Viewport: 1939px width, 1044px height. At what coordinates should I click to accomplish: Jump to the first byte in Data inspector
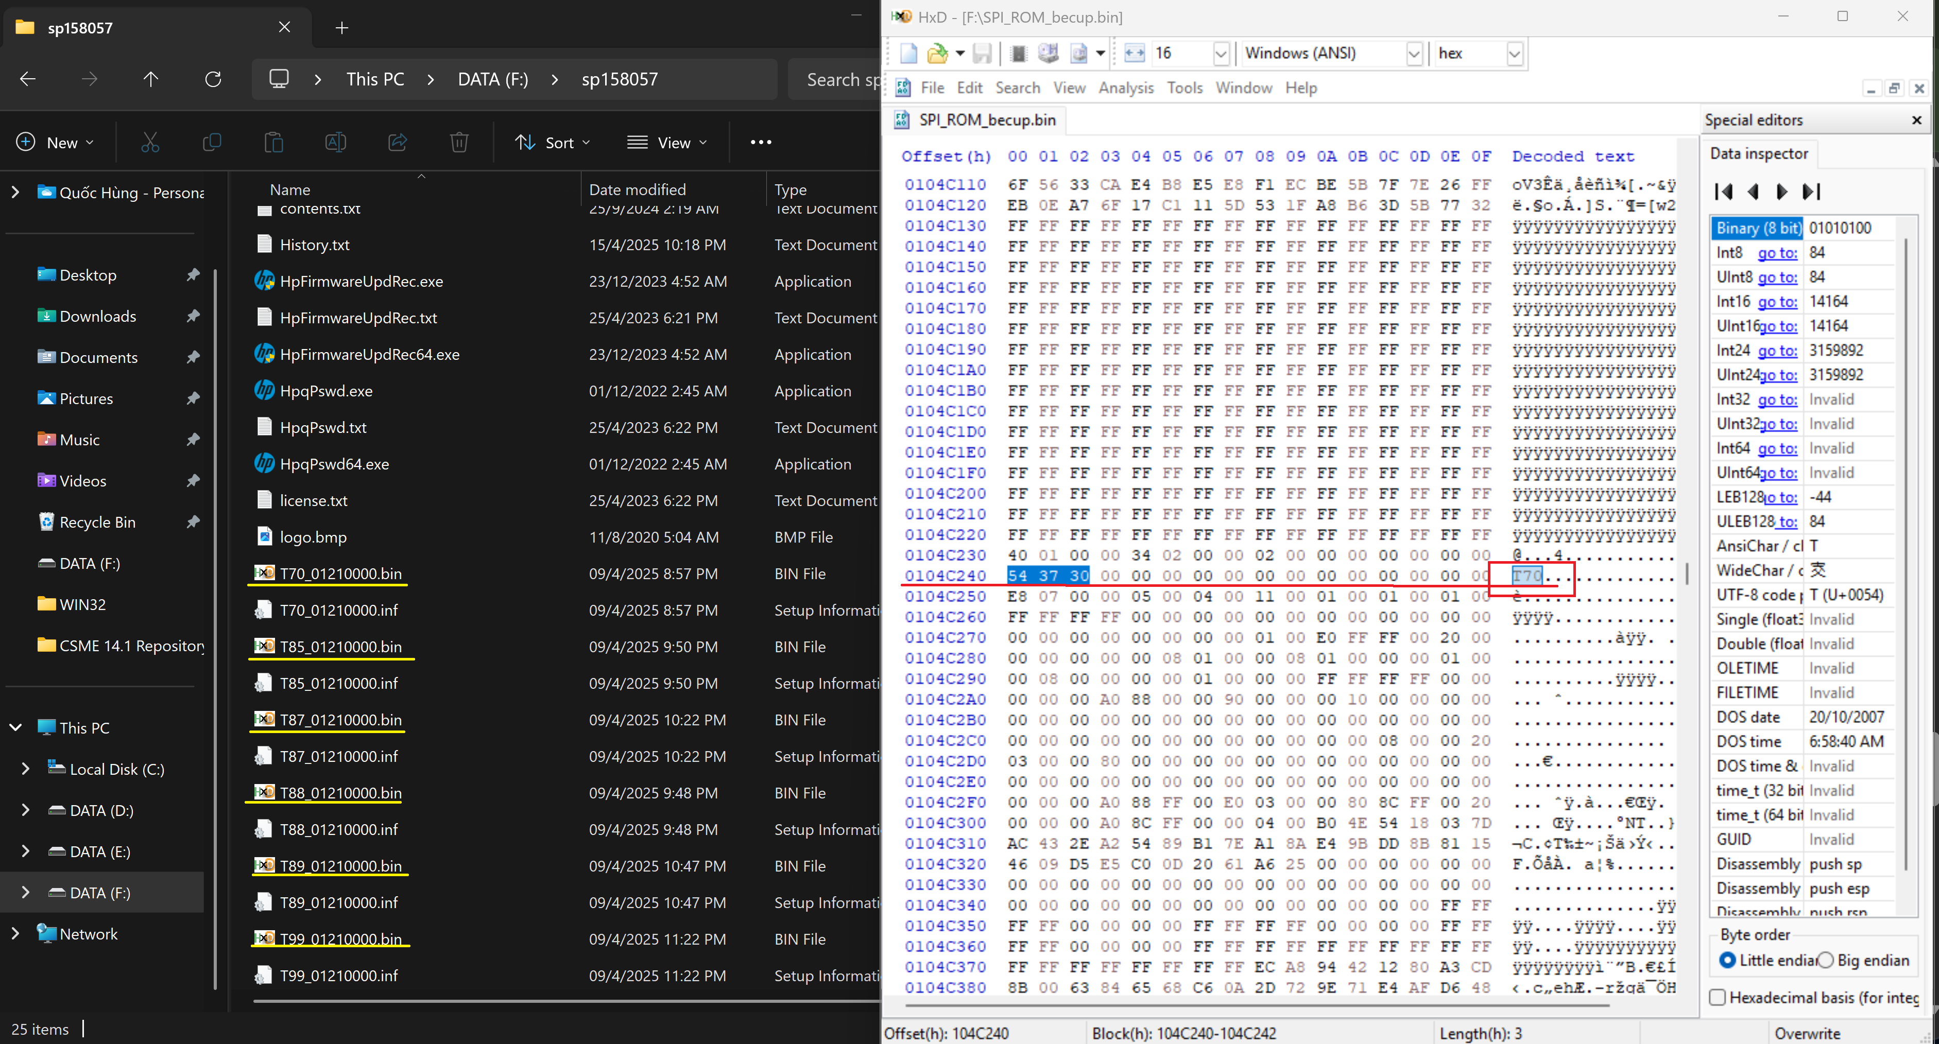pos(1724,192)
